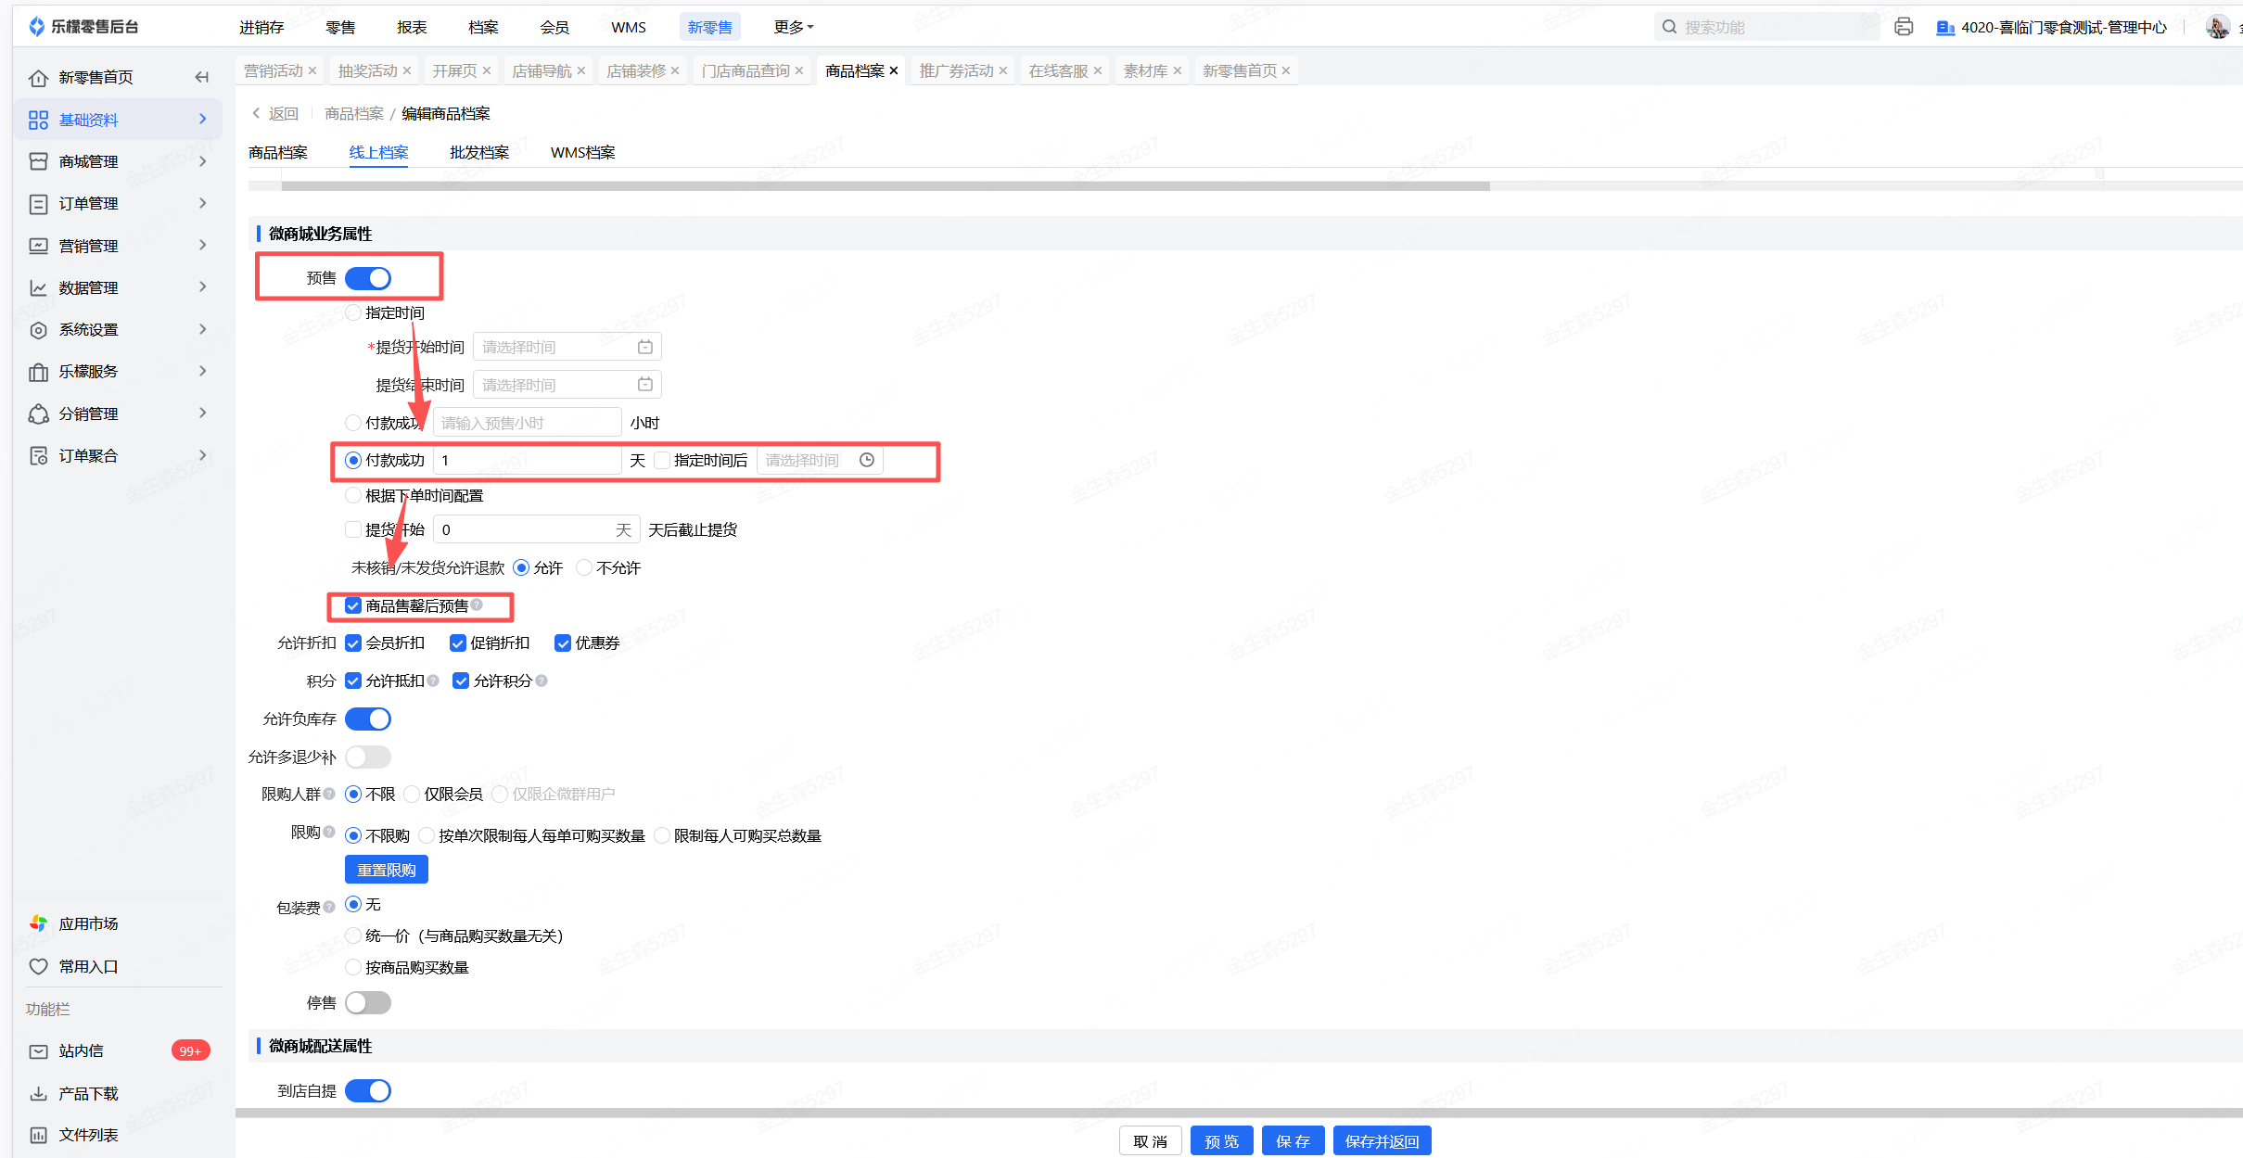Screen dimensions: 2243x1158
Task: Switch to the WMS档案 tab
Action: click(x=582, y=152)
